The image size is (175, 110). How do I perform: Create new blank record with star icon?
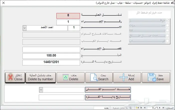137,108
